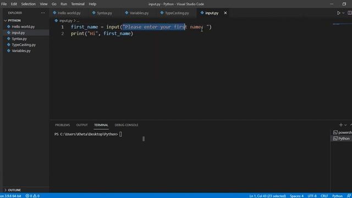Open TypeCasting.py in the Explorer

coord(24,45)
